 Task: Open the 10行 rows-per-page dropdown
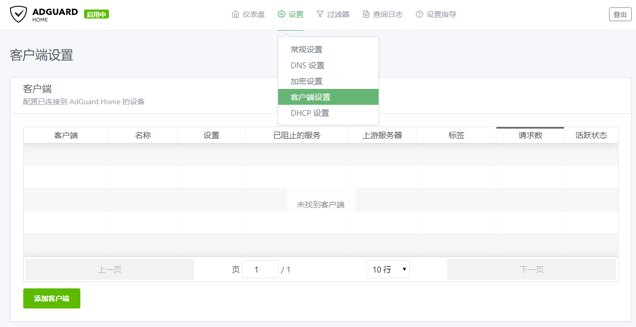click(x=388, y=269)
